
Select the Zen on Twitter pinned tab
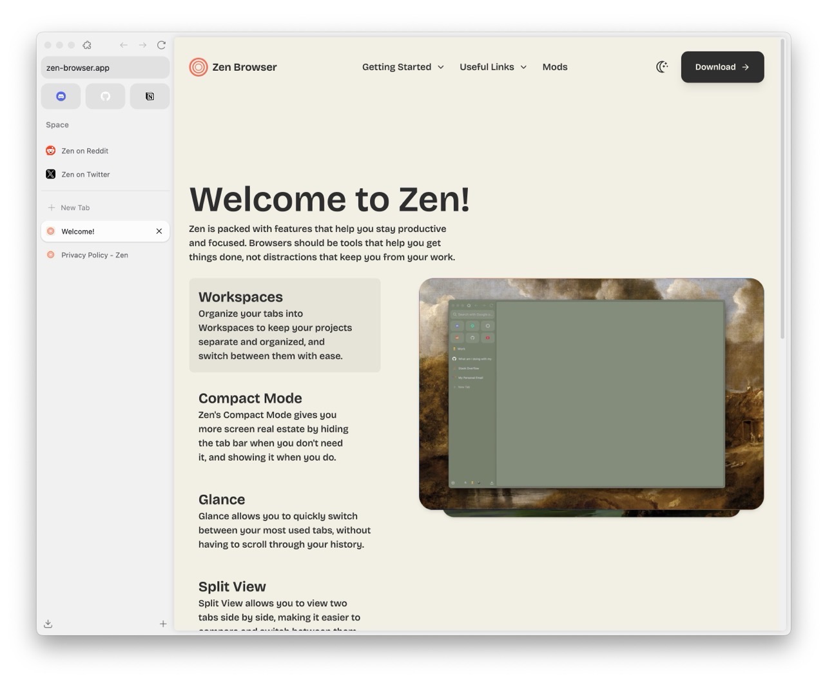coord(105,174)
